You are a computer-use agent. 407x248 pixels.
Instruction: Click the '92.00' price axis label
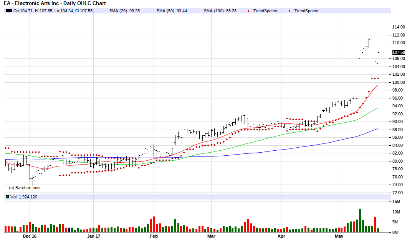pos(399,114)
